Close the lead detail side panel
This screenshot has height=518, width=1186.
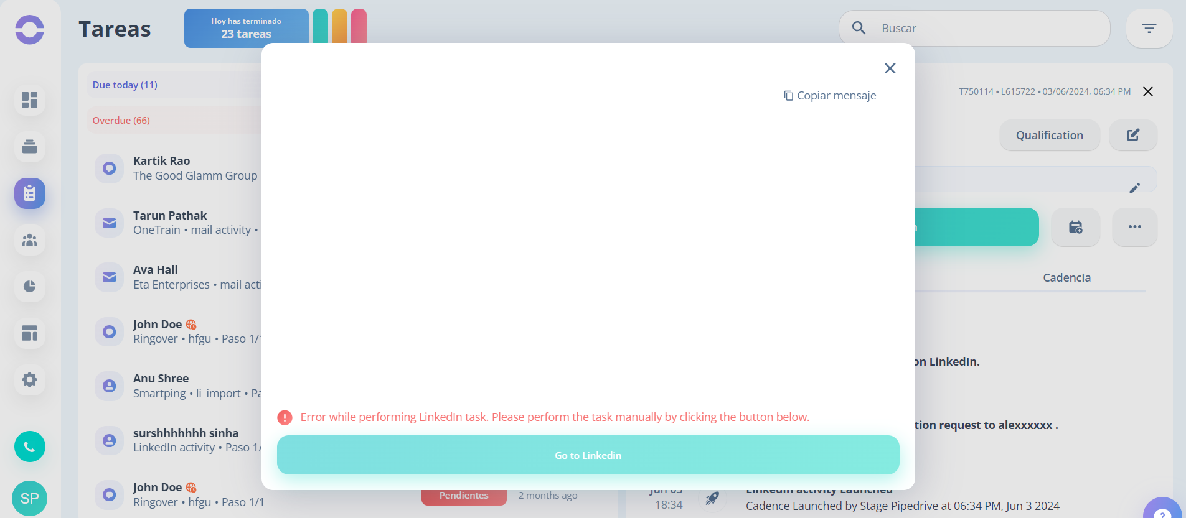pyautogui.click(x=1148, y=91)
